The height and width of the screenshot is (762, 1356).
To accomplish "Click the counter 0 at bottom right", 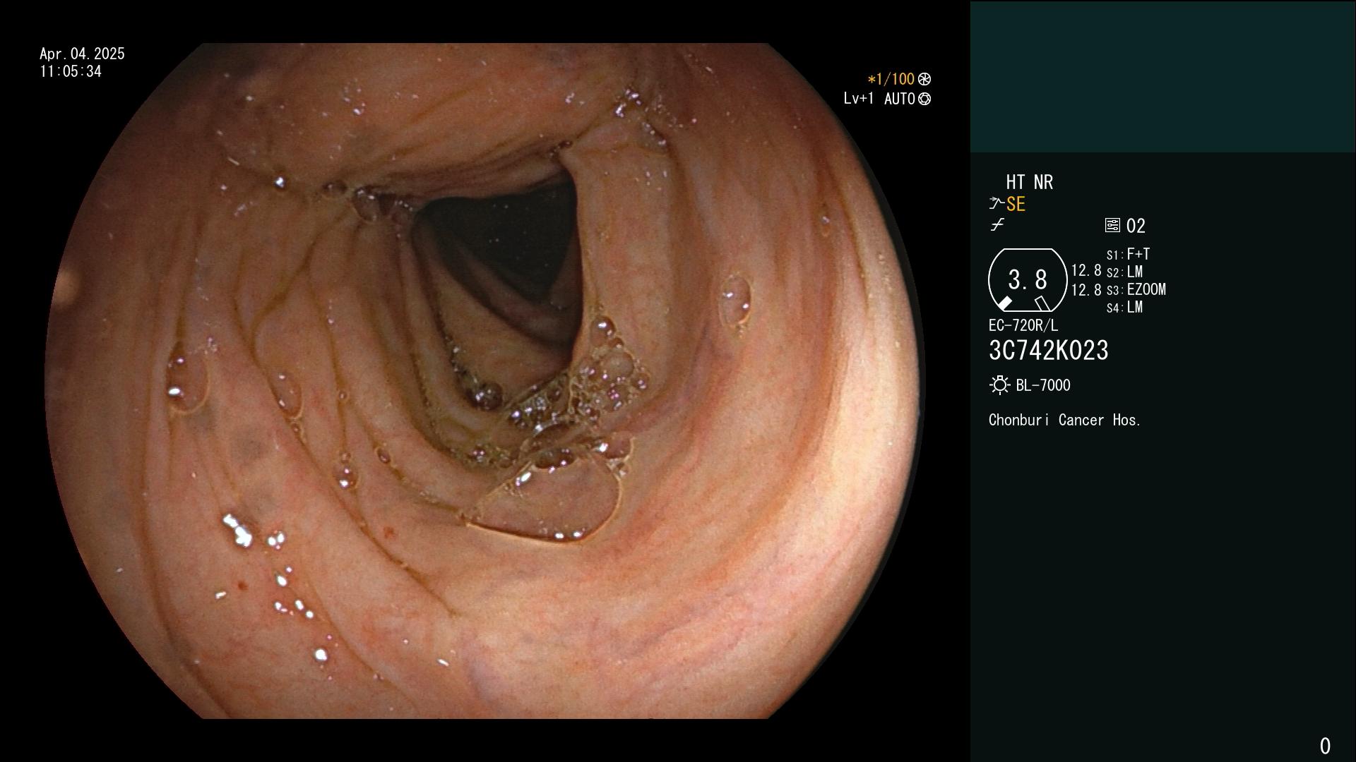I will 1325,746.
